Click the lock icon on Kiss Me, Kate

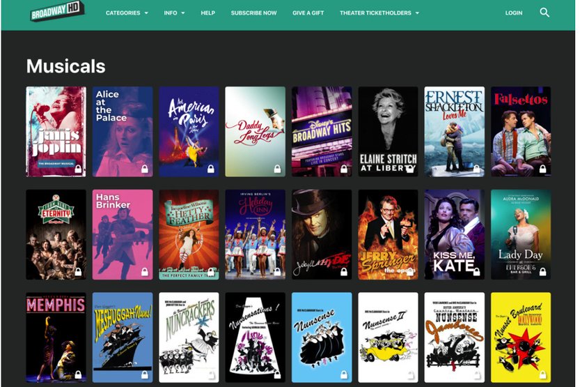[476, 272]
